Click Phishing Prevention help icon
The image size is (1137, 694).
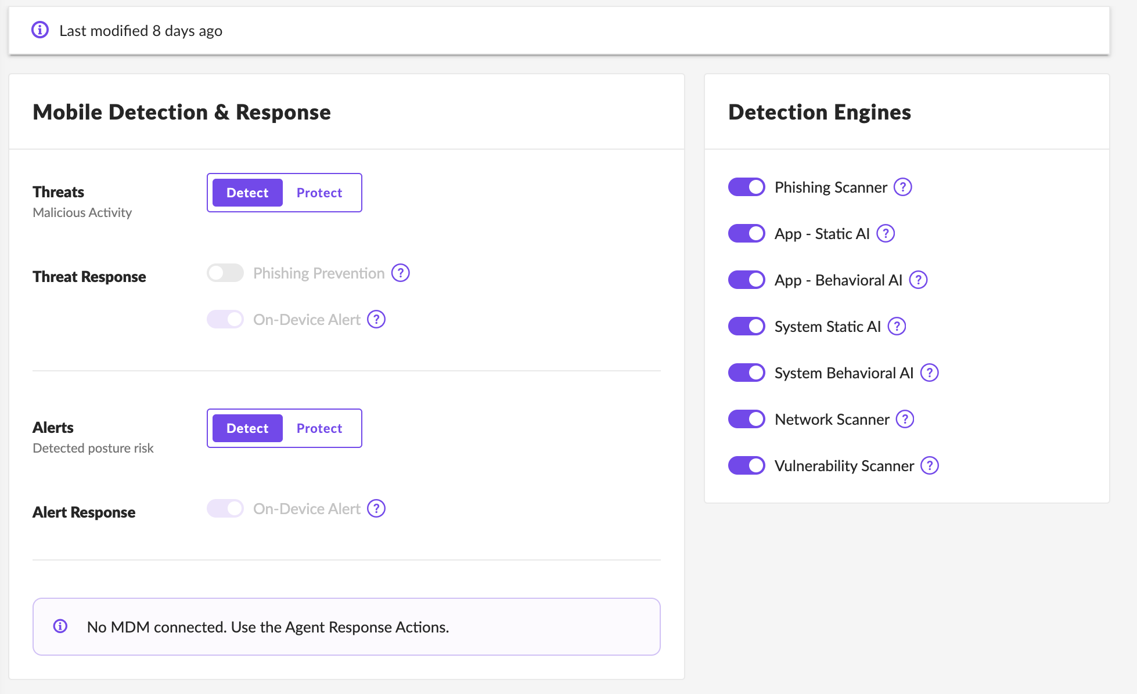[x=400, y=273]
